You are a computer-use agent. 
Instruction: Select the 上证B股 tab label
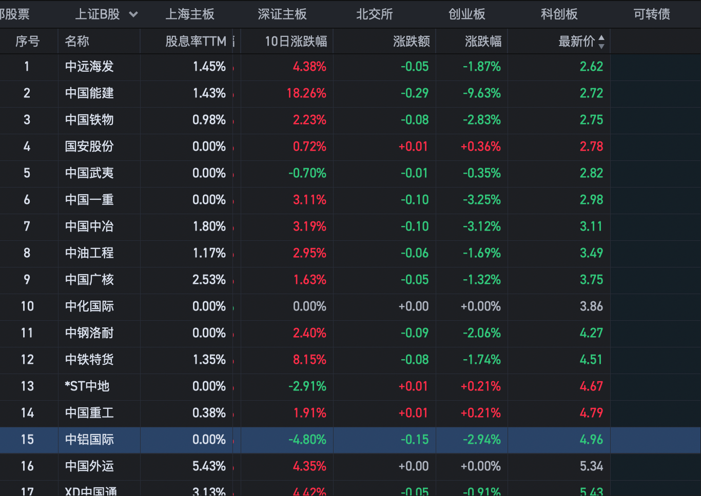click(98, 14)
